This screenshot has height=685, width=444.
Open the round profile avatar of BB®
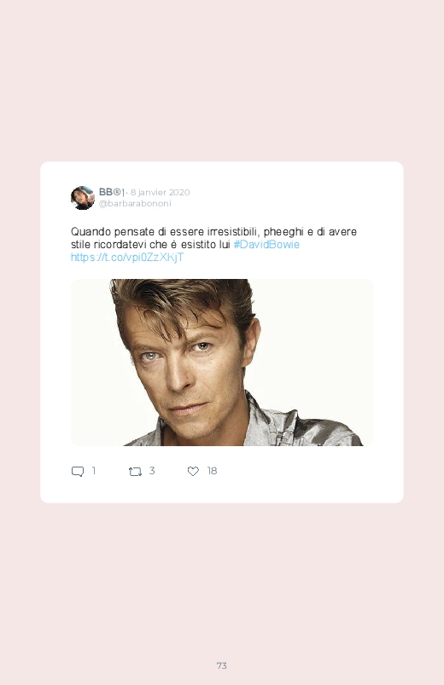(83, 198)
